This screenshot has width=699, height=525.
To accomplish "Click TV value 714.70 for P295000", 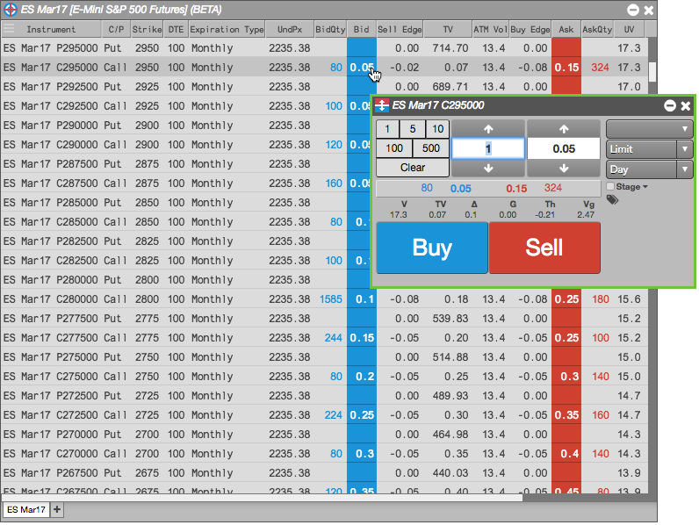I will pyautogui.click(x=450, y=48).
